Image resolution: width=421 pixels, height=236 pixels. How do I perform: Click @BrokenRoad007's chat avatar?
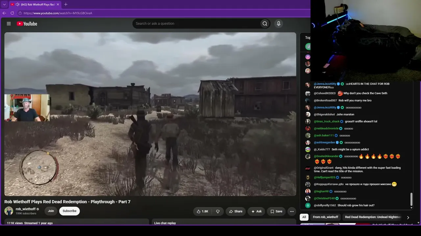[308, 101]
